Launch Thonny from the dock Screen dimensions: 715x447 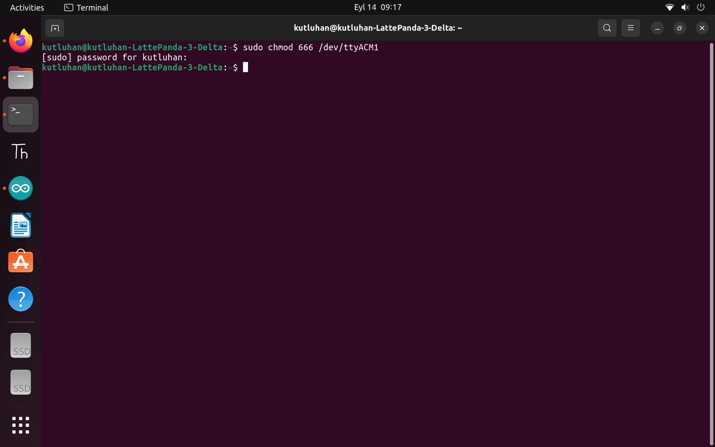[x=20, y=152]
